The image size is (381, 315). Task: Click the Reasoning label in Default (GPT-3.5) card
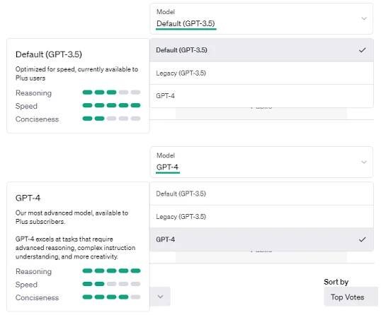[33, 93]
